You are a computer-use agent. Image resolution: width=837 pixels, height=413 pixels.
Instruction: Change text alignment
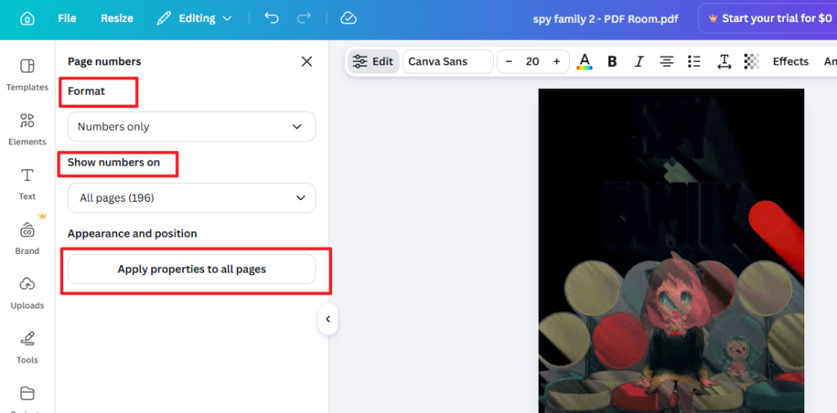click(666, 62)
